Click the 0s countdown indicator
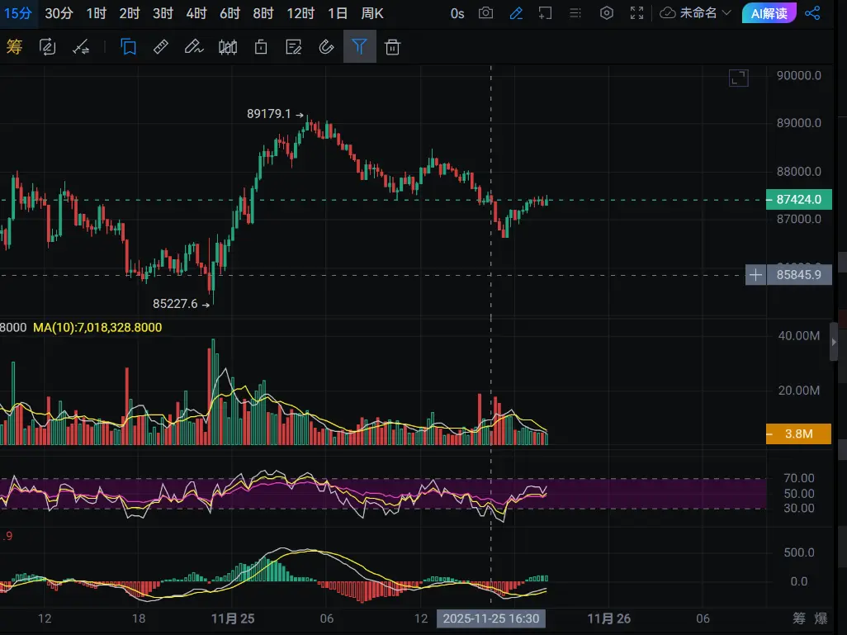 click(457, 13)
